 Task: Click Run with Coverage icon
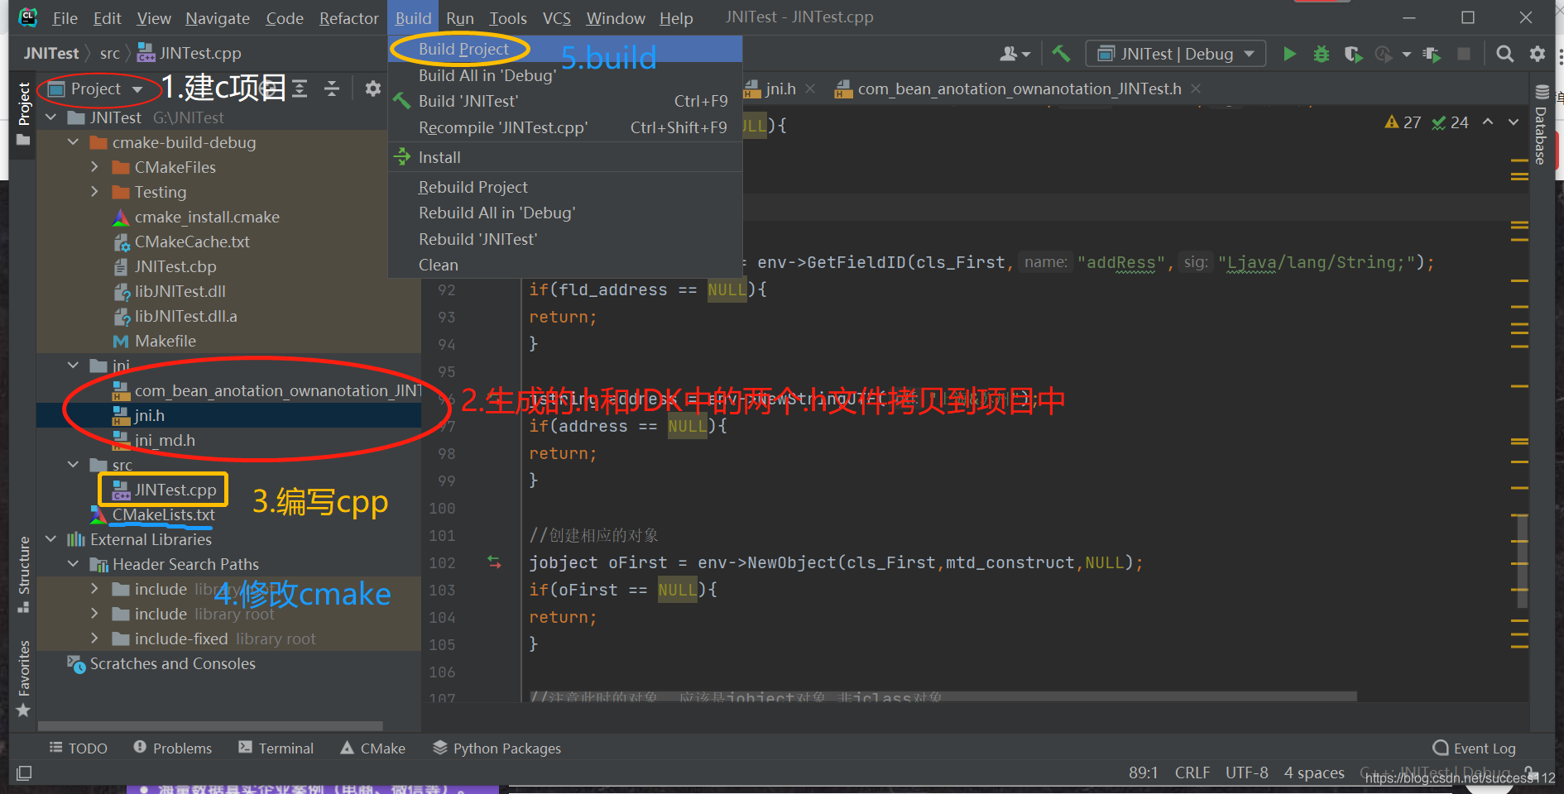click(1353, 54)
